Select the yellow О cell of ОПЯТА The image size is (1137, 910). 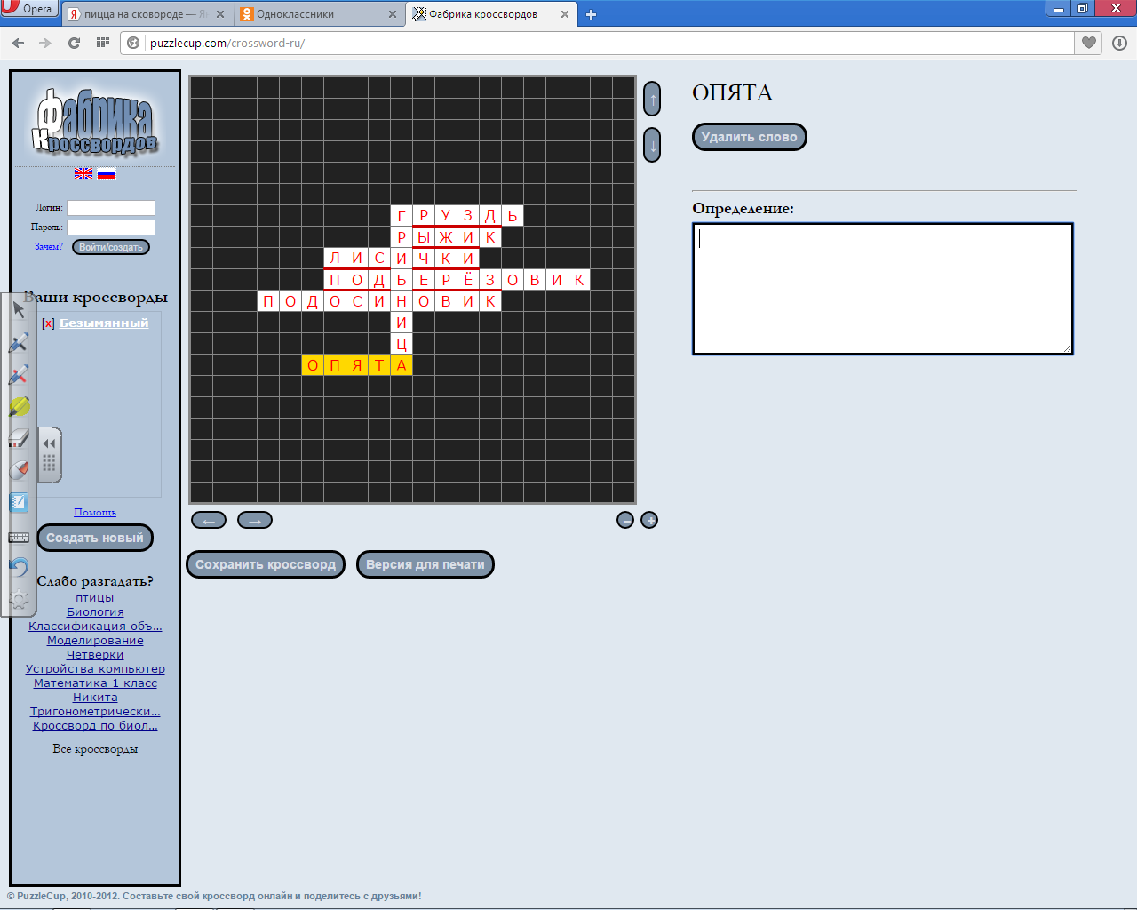coord(313,365)
